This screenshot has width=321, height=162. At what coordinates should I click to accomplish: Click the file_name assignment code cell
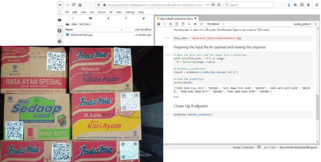(x=243, y=38)
